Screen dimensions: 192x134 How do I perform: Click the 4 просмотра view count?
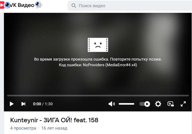click(x=23, y=128)
